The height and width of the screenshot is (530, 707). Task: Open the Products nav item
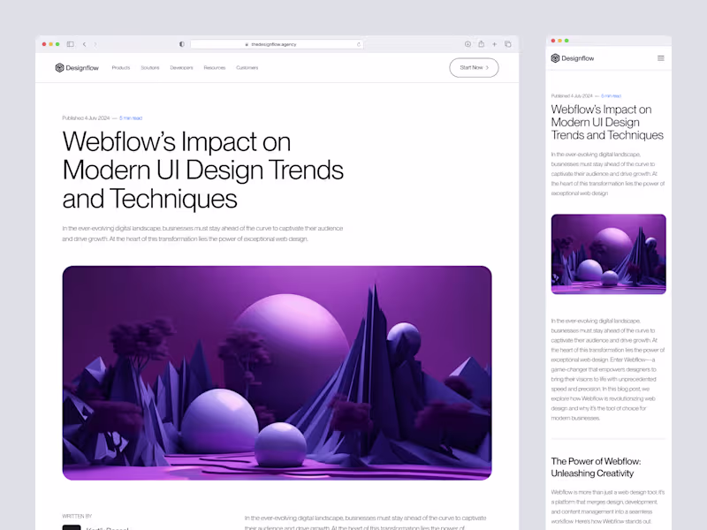(121, 68)
